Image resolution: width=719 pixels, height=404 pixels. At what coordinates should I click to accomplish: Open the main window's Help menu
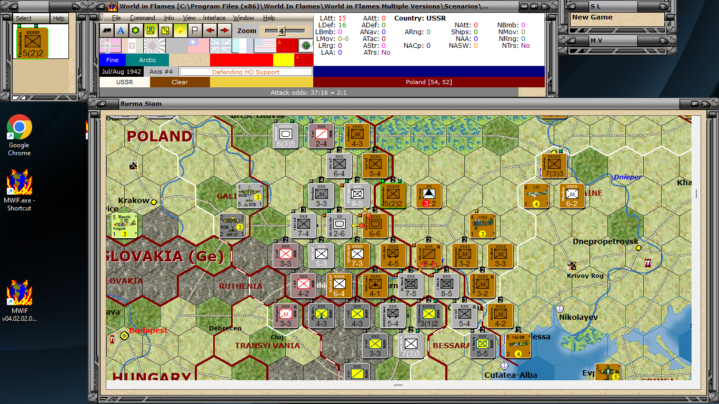[269, 18]
